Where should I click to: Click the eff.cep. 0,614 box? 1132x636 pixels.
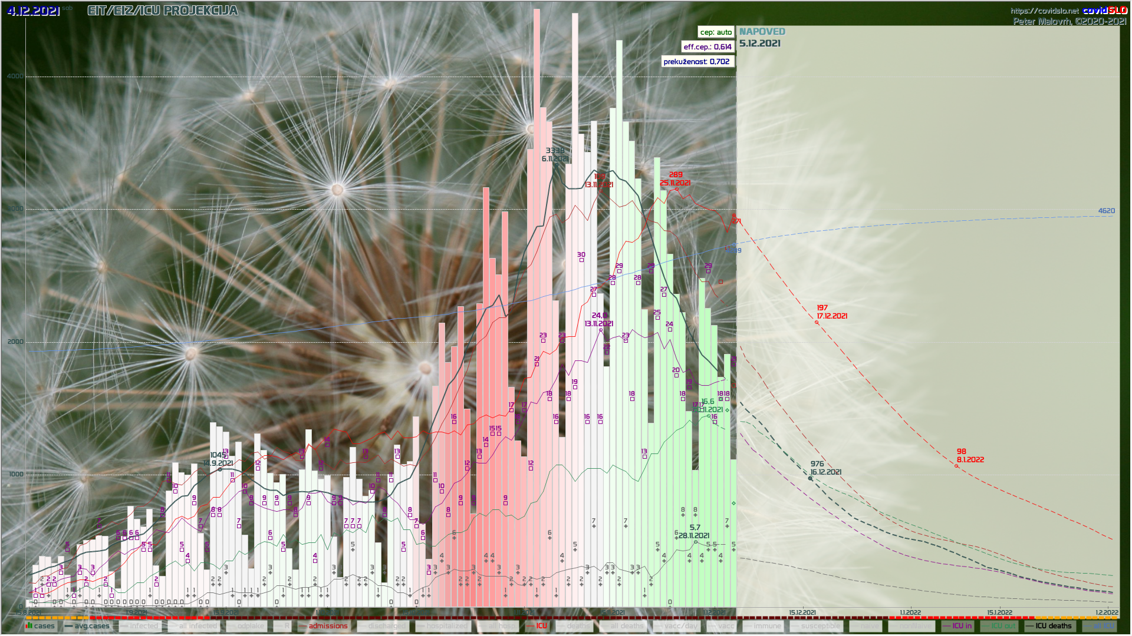click(x=707, y=47)
